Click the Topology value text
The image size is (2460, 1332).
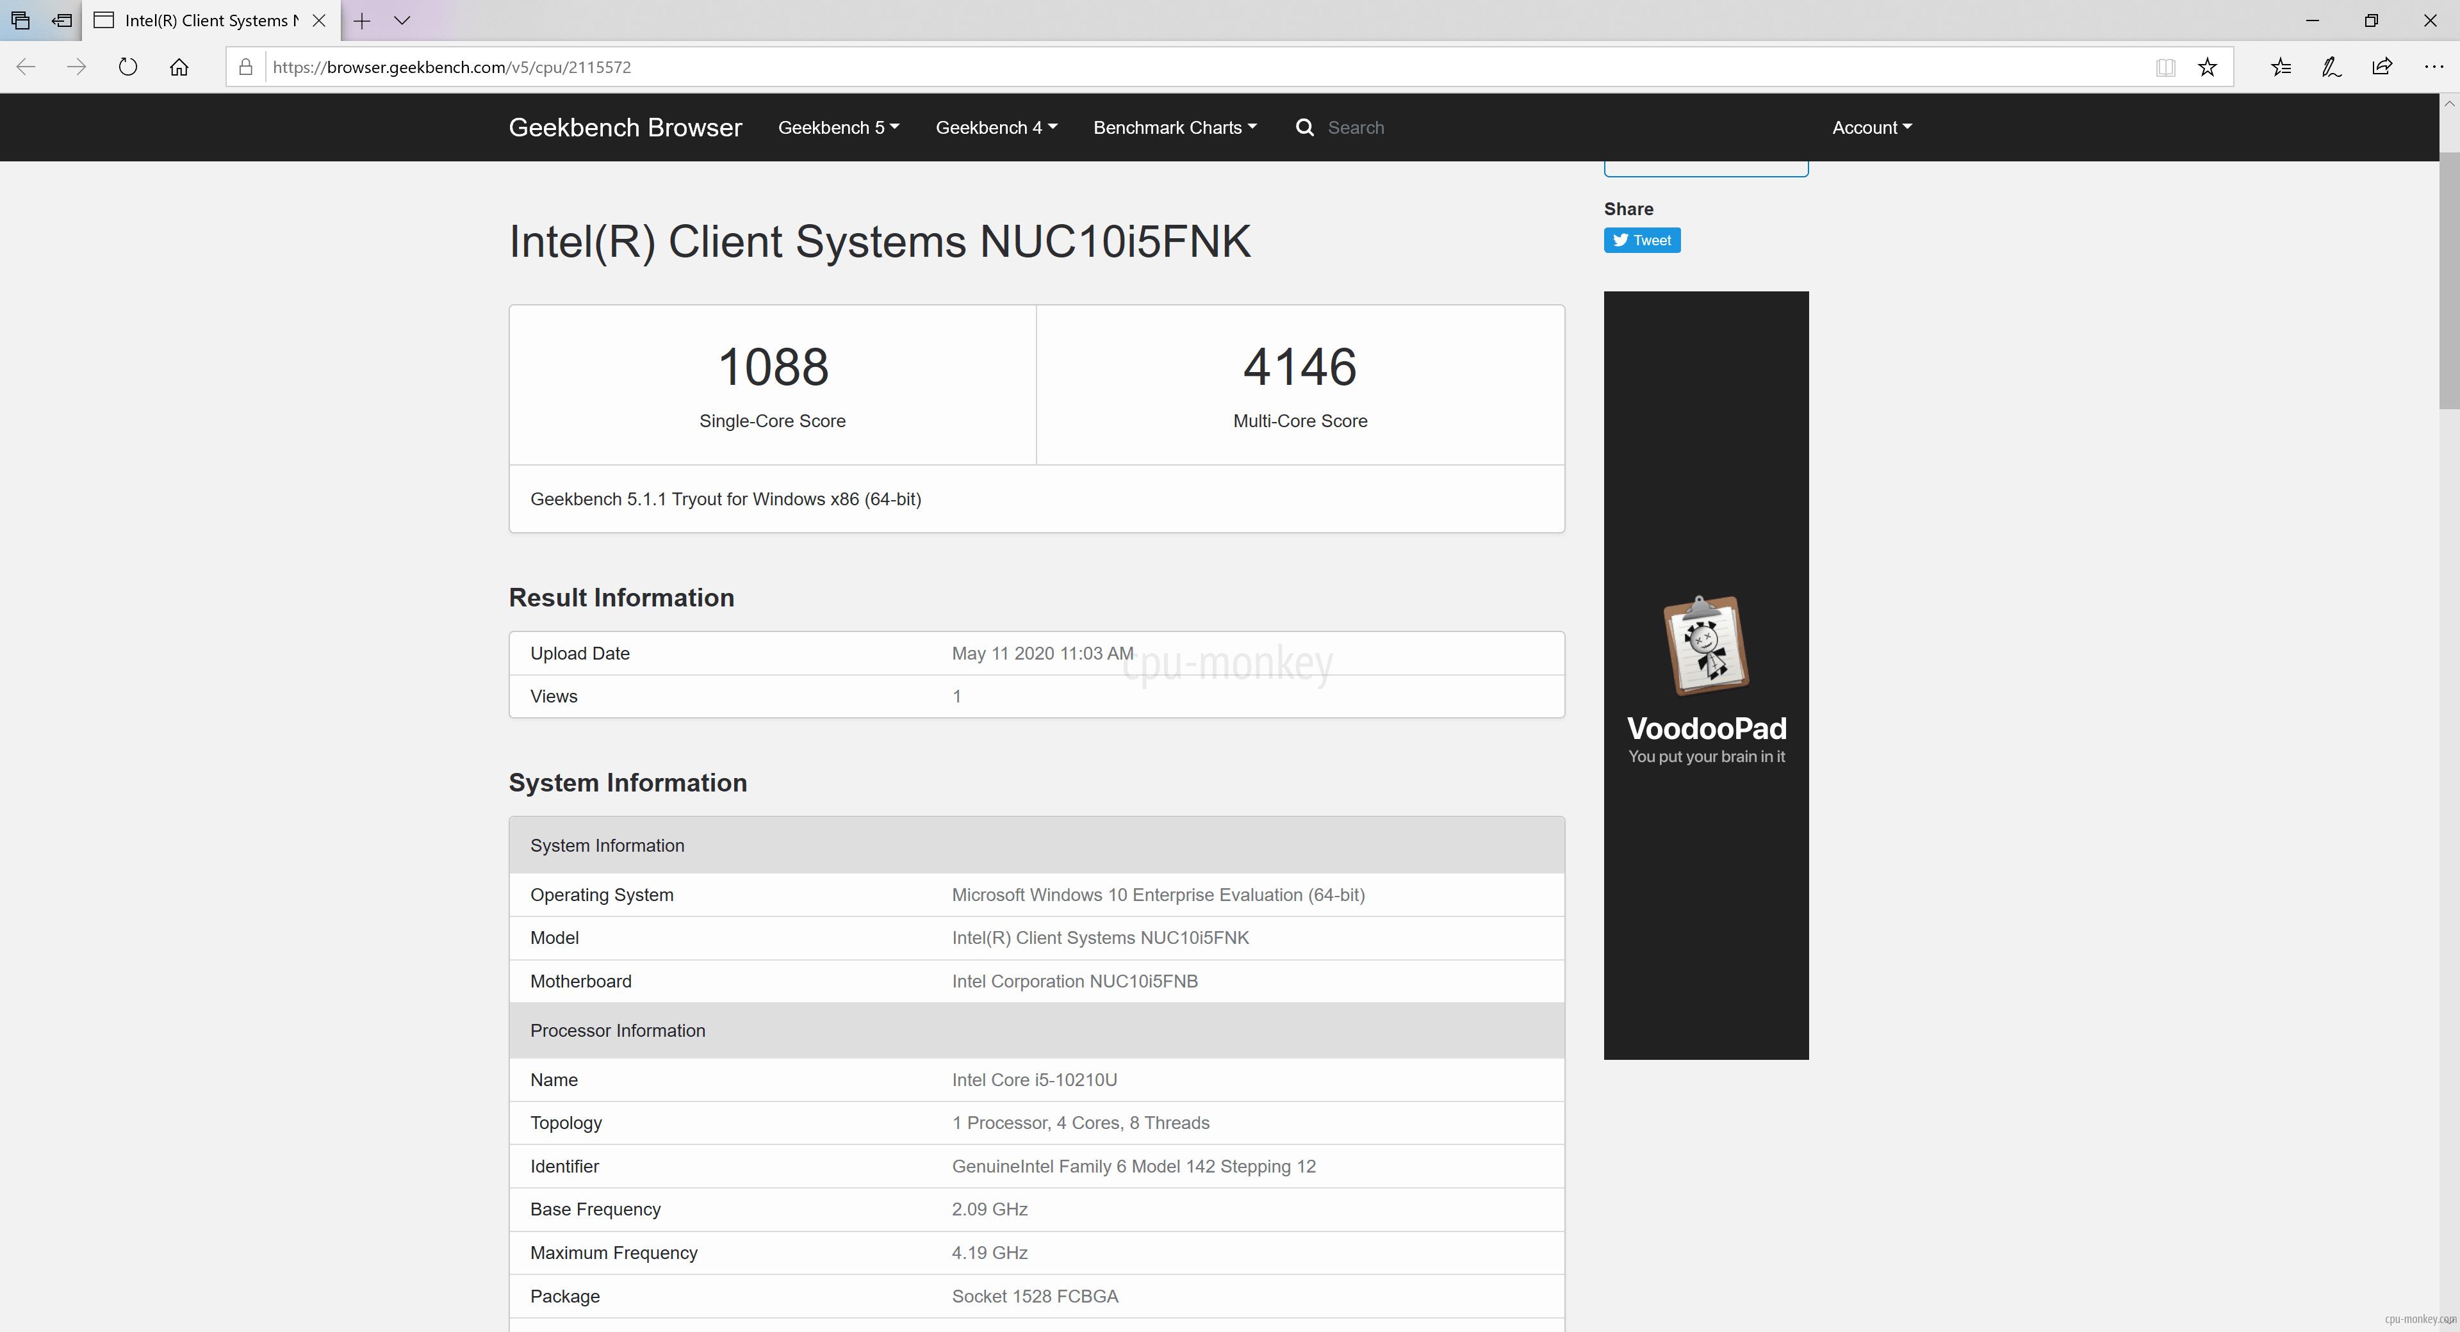pyautogui.click(x=1080, y=1123)
